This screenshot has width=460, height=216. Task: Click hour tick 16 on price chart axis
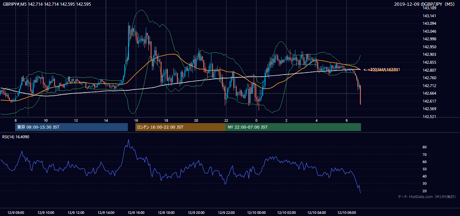(x=136, y=120)
